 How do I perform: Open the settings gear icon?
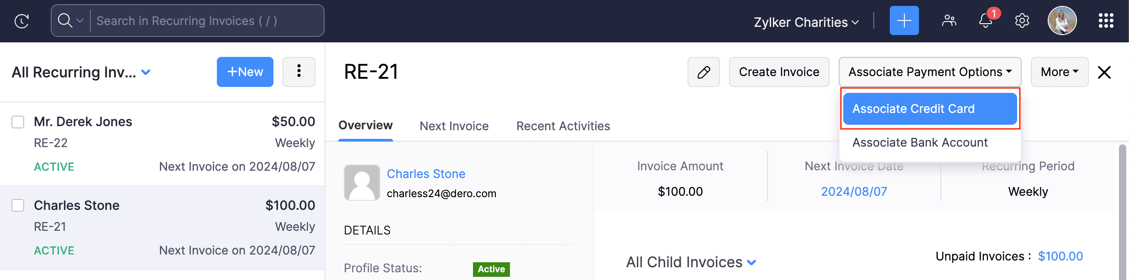tap(1022, 21)
